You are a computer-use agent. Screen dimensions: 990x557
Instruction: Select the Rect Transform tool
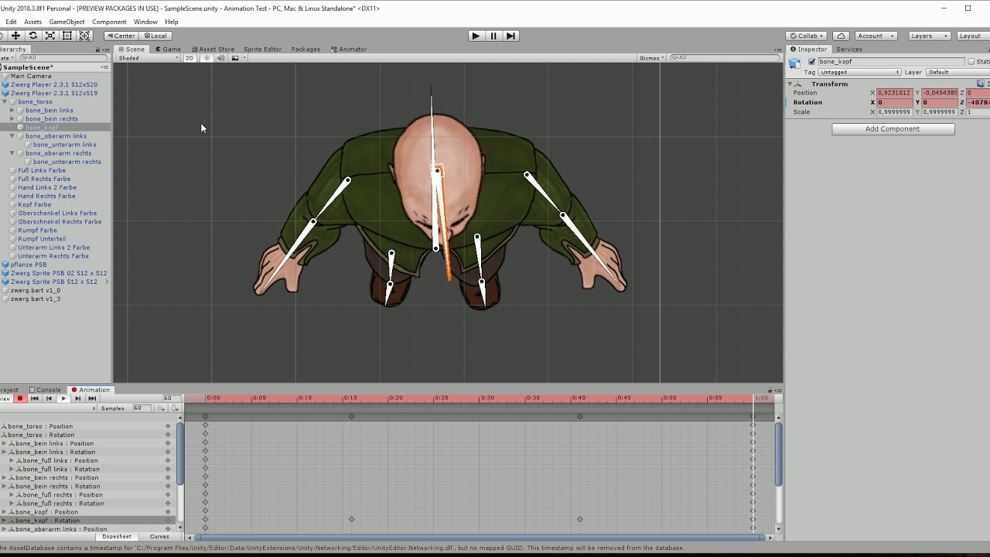coord(67,36)
